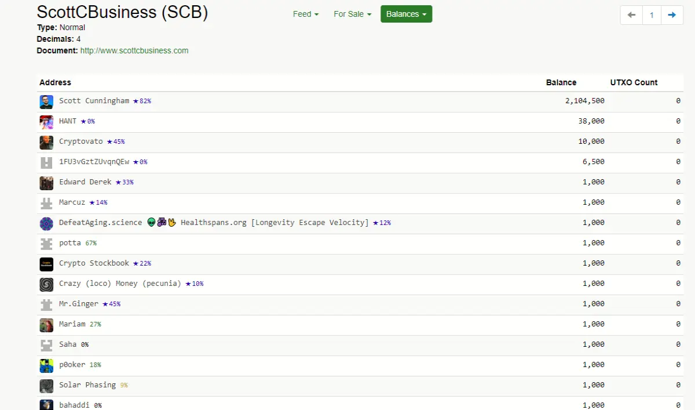Screen dimensions: 695x410
Task: Open Scott Cunningham's profile
Action: 94,101
